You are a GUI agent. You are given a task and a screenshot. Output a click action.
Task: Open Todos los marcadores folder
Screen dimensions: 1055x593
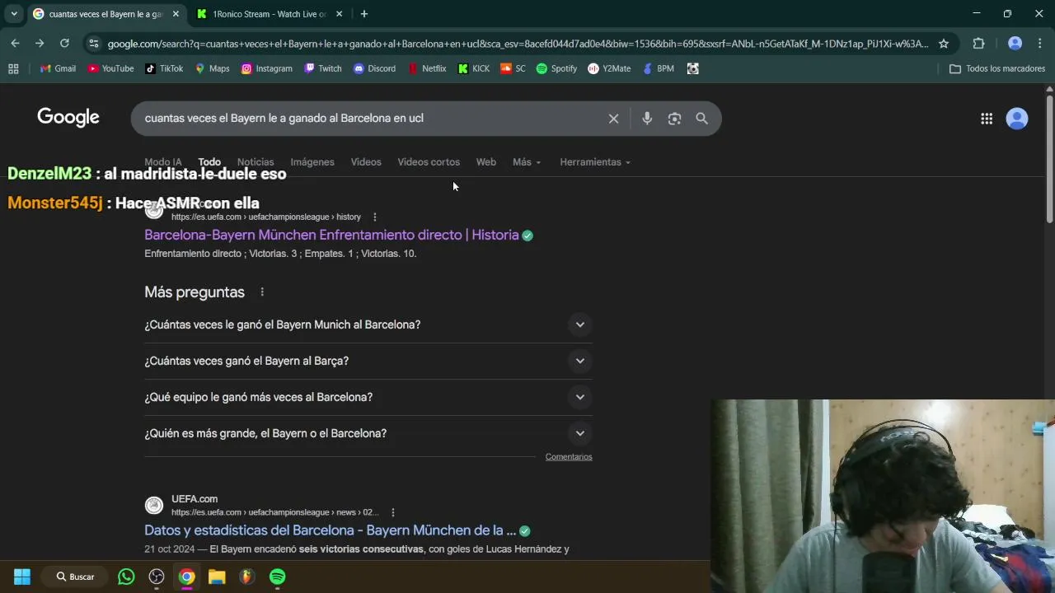997,68
